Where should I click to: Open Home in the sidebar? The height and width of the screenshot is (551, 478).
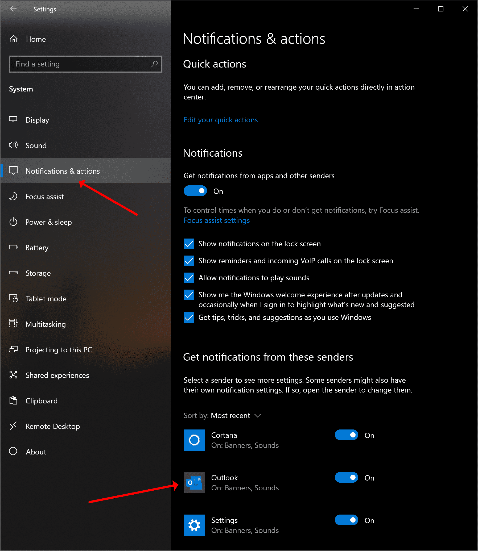click(85, 39)
